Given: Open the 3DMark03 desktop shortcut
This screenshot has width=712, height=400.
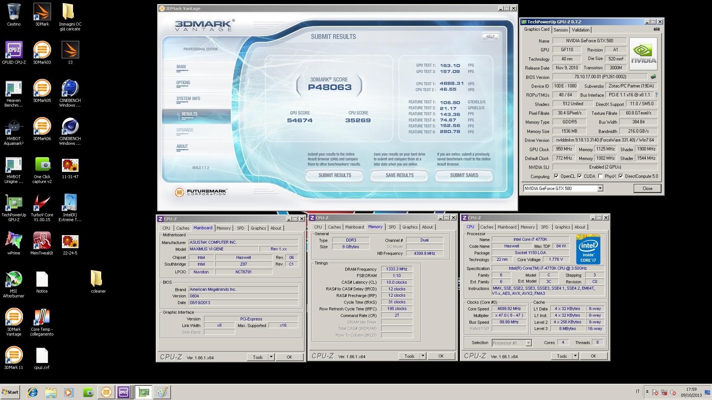Looking at the screenshot, I should [42, 53].
